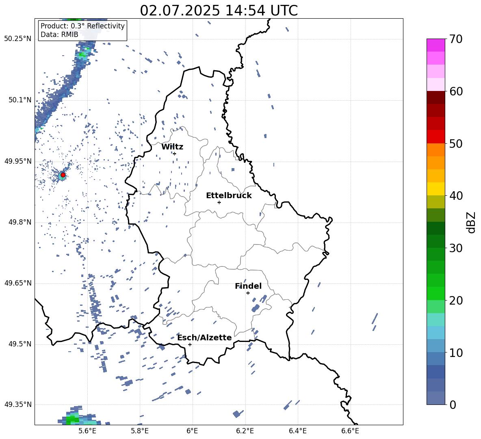Screen dimensions: 481x439
Task: Click the orange colorbar segment below 50
Action: [x=436, y=150]
